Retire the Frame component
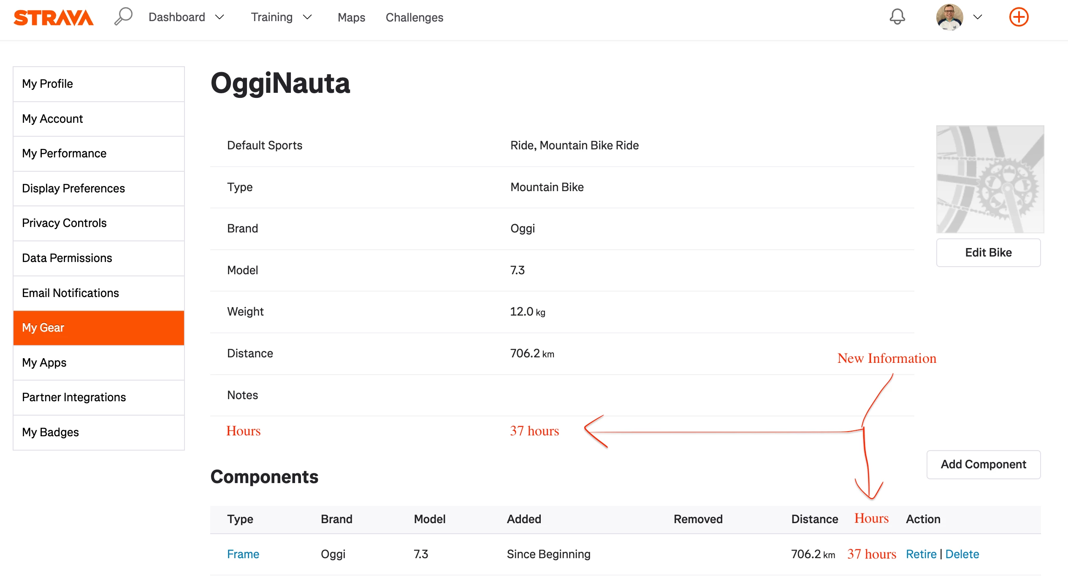 pos(921,554)
